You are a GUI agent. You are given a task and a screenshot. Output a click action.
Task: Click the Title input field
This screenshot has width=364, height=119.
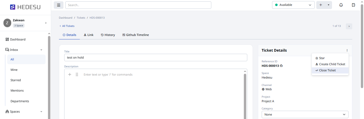click(x=156, y=58)
